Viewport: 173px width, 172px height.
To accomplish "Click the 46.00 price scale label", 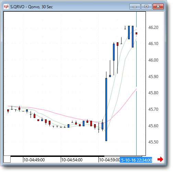I will coord(153,60).
